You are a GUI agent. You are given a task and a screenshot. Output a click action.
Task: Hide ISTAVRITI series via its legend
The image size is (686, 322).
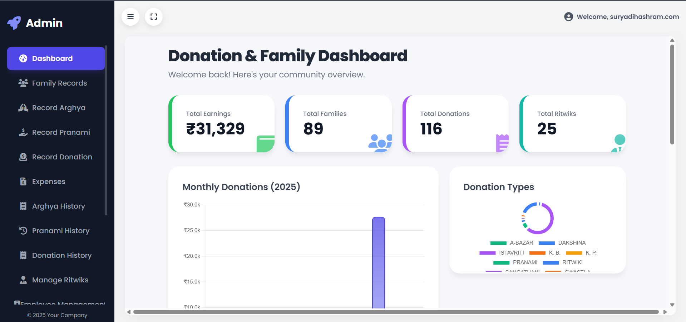coord(502,253)
